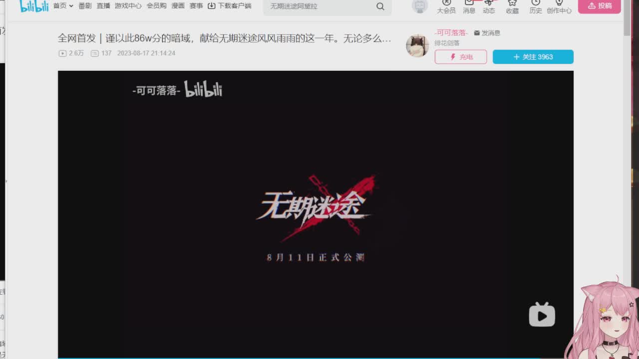
Task: Go to 游戏中心 in the top nav
Action: (128, 6)
